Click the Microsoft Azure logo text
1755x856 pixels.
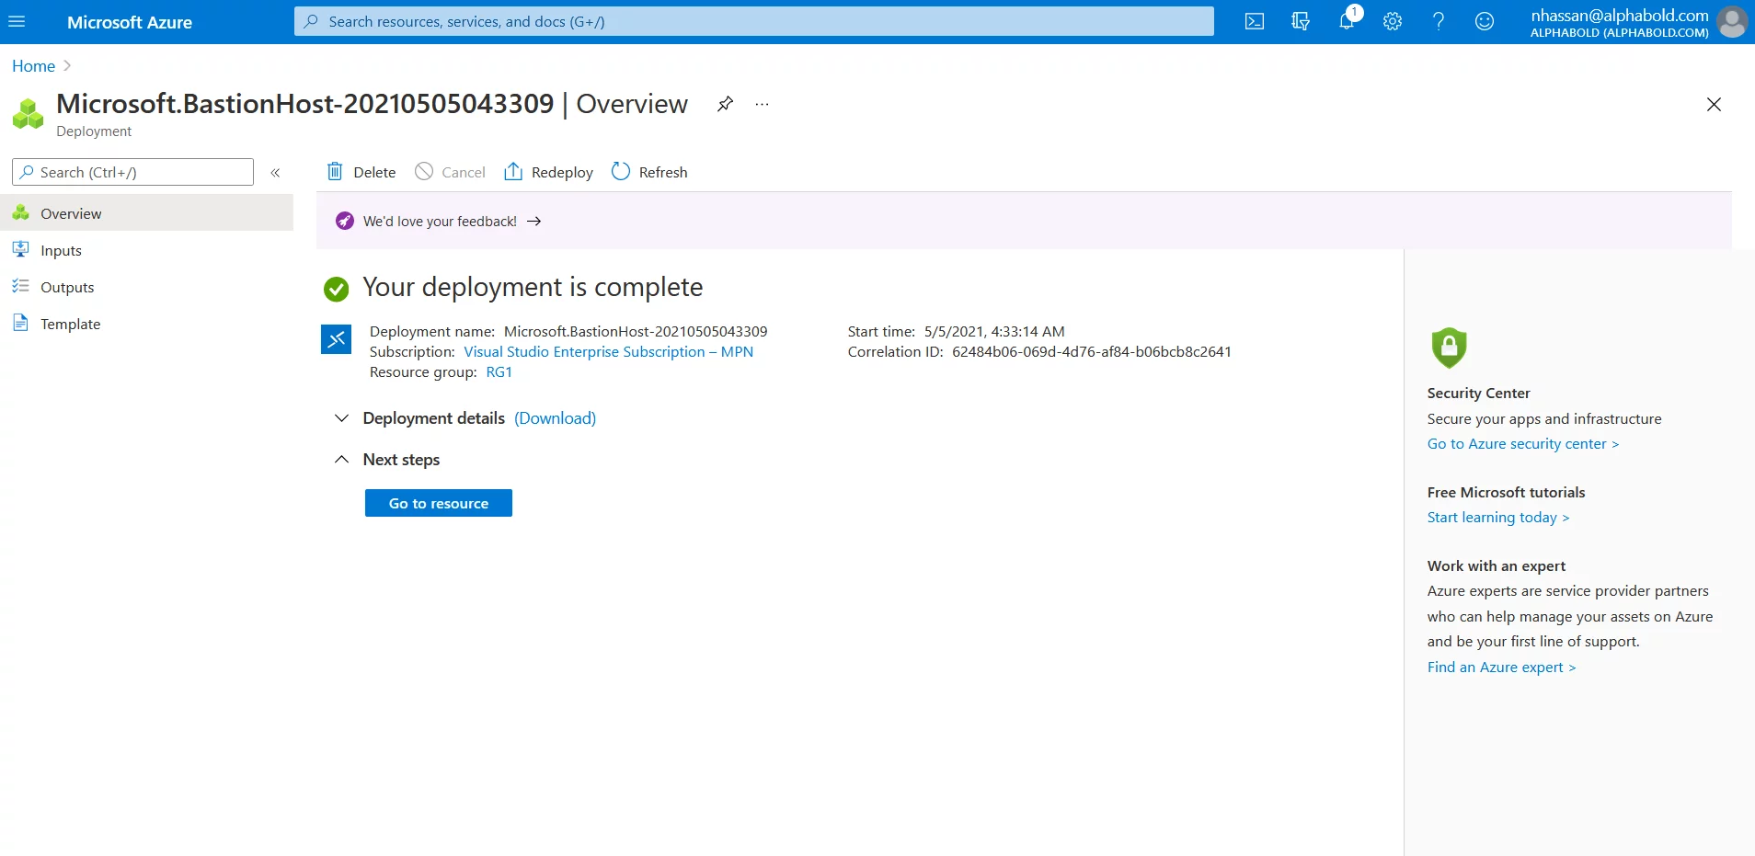pyautogui.click(x=130, y=22)
